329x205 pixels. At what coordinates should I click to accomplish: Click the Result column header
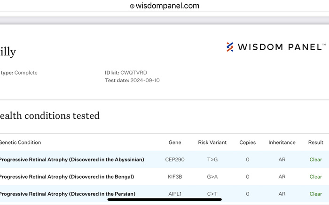(316, 142)
